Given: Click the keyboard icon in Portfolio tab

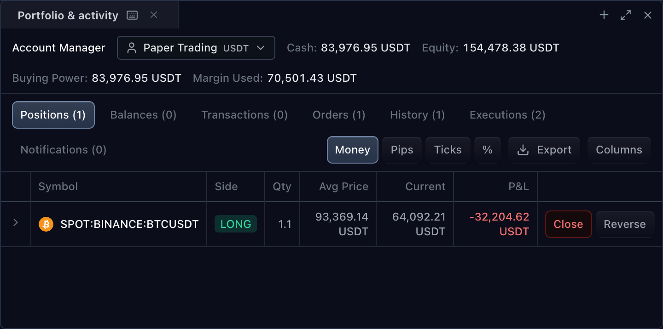Looking at the screenshot, I should tap(132, 15).
